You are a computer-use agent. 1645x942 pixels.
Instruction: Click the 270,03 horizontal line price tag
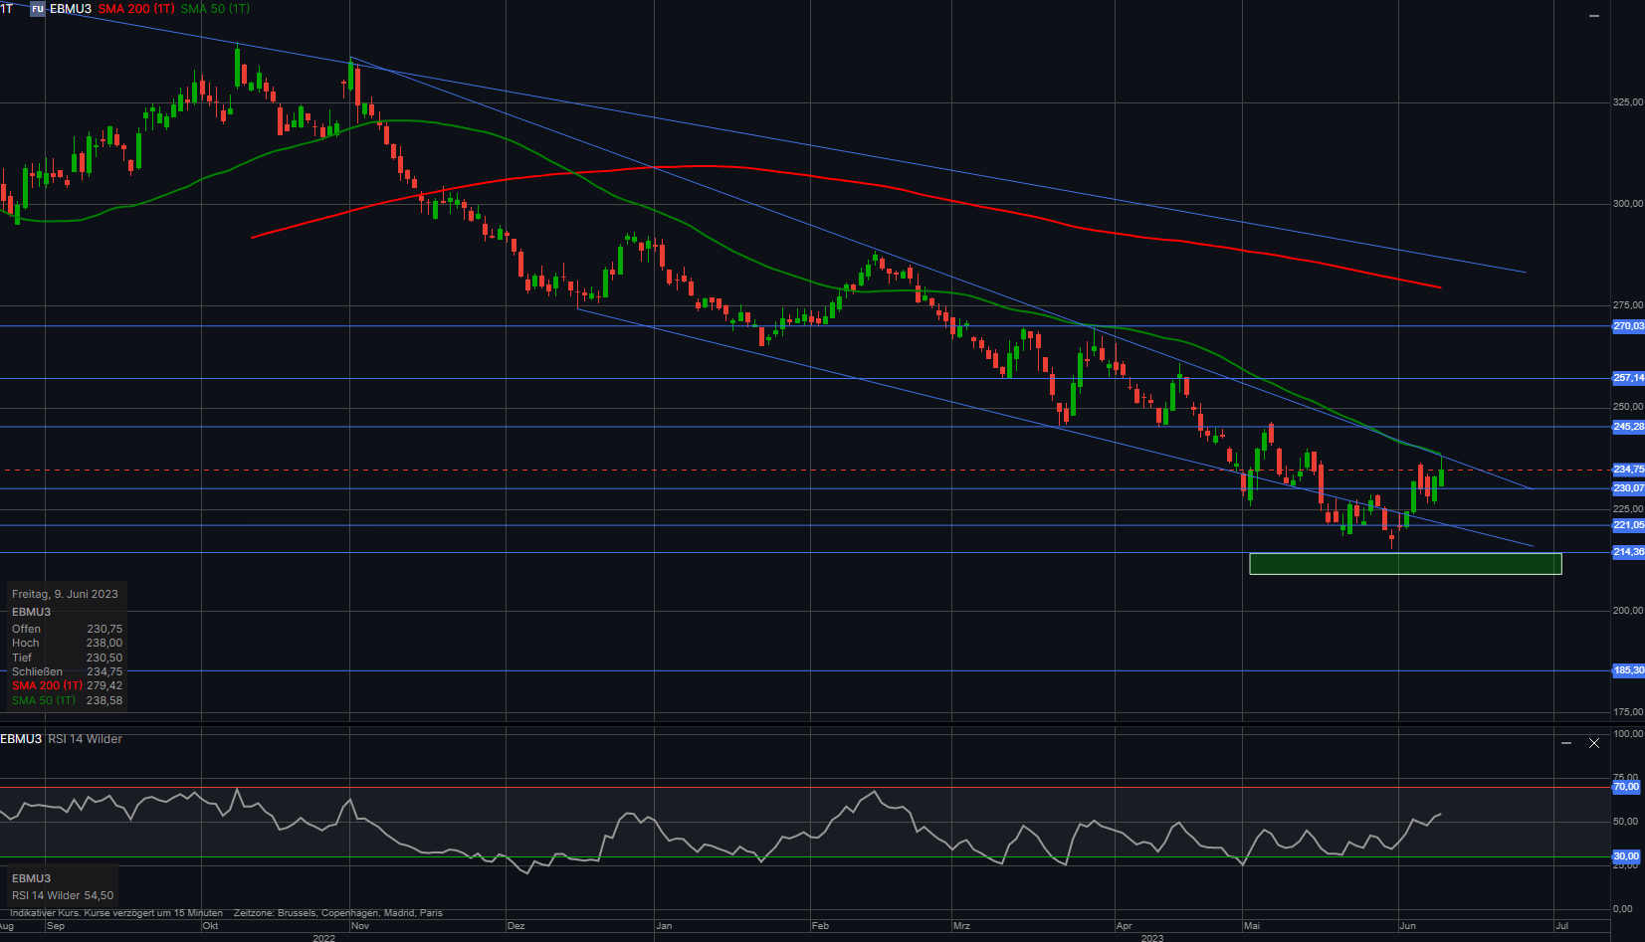tap(1628, 326)
